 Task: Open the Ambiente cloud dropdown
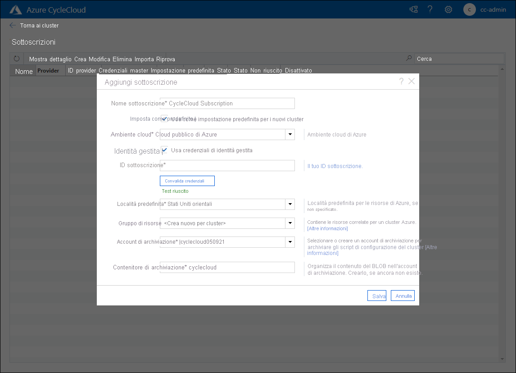tap(290, 134)
